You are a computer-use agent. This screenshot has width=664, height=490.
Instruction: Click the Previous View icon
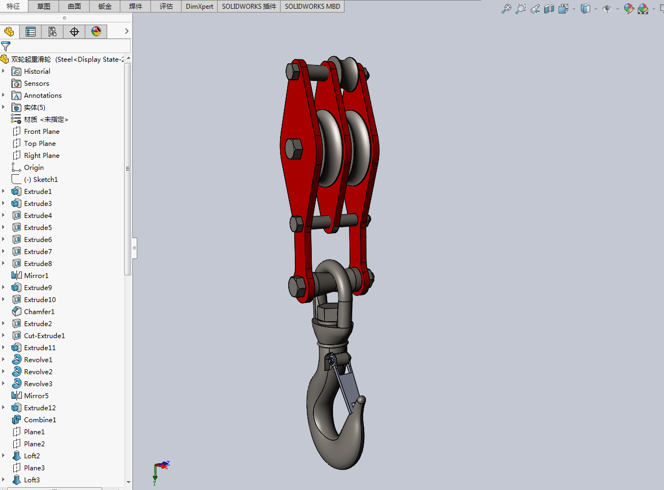click(535, 9)
